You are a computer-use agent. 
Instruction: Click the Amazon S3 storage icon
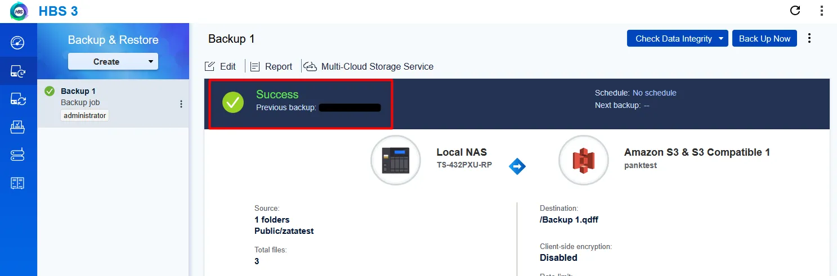click(583, 160)
